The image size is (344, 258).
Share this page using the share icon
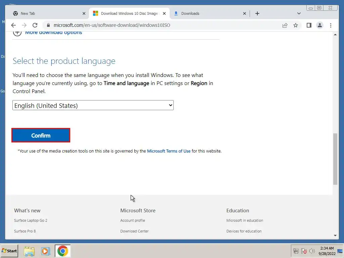point(285,25)
